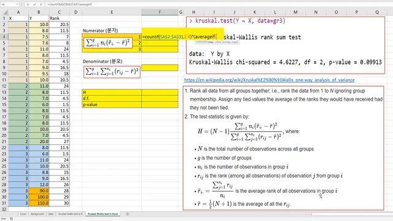
Task: Select row 12 header
Action: point(4,86)
